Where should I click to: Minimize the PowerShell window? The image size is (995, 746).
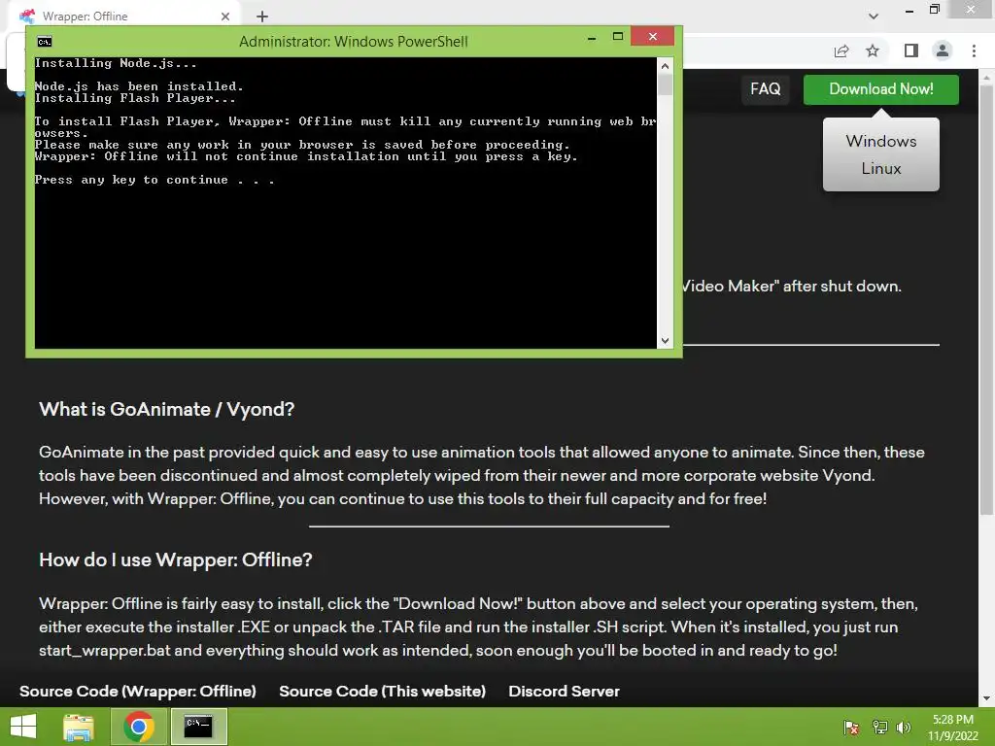click(592, 38)
